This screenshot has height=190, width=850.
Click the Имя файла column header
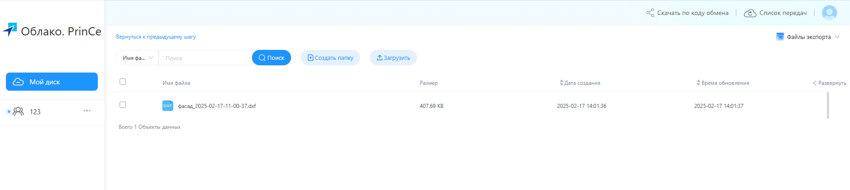coord(176,83)
